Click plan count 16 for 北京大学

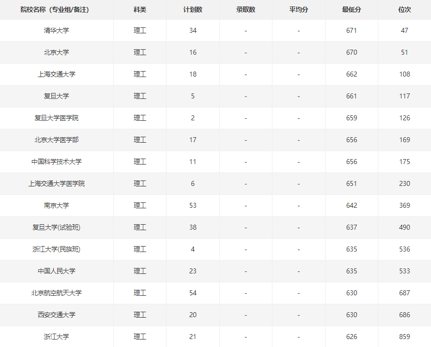193,52
